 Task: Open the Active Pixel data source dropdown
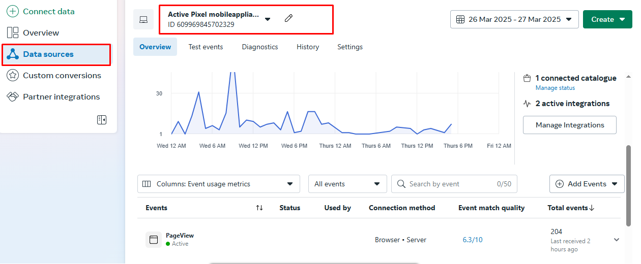tap(268, 19)
